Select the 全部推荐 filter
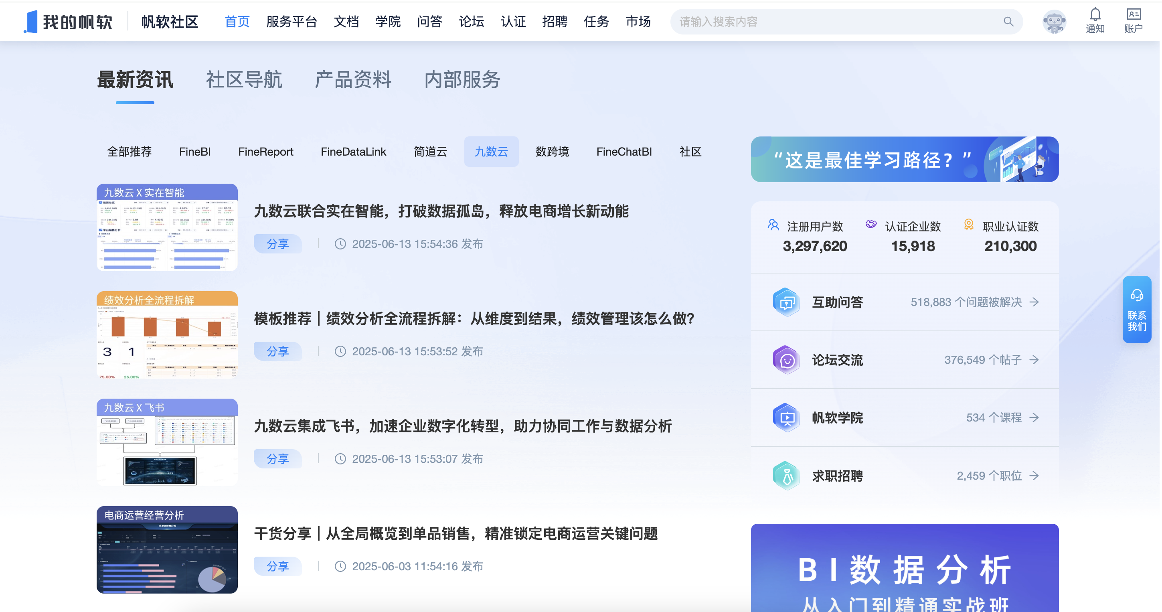 129,152
